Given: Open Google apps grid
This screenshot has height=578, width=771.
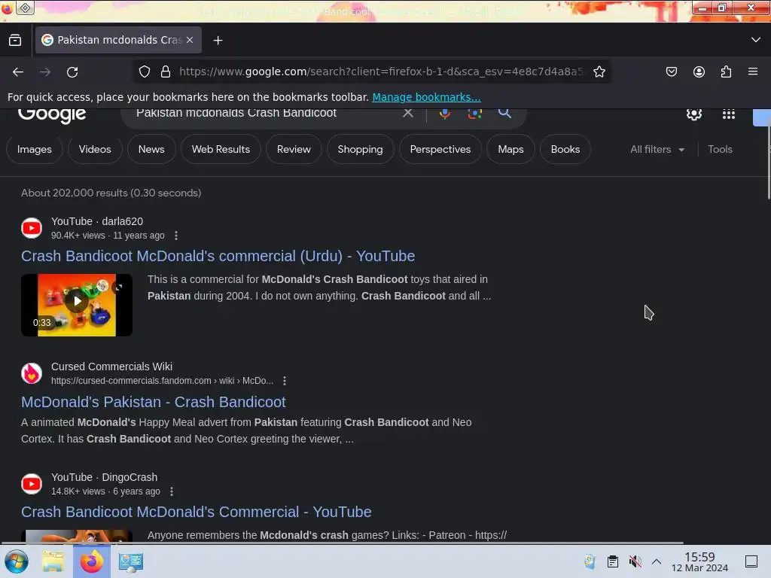Looking at the screenshot, I should click(728, 114).
